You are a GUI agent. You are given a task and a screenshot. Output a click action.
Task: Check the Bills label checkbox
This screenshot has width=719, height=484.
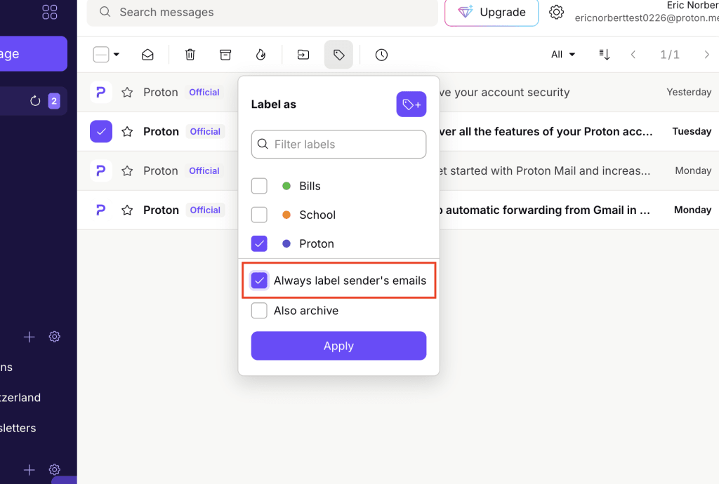pos(259,186)
